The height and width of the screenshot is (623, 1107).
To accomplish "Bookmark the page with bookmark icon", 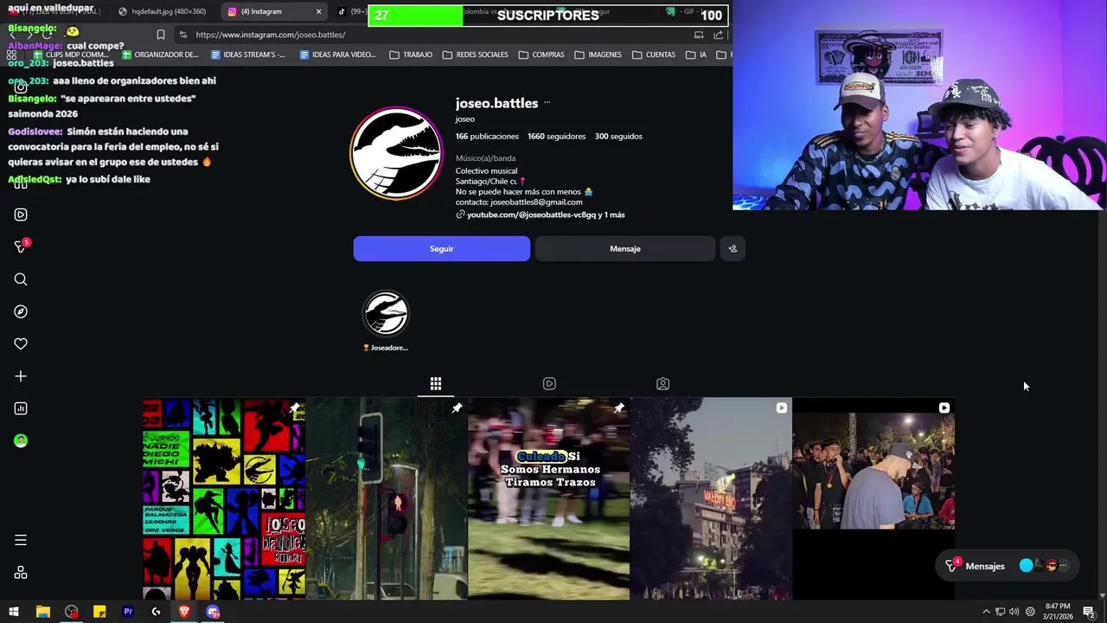I will point(160,35).
